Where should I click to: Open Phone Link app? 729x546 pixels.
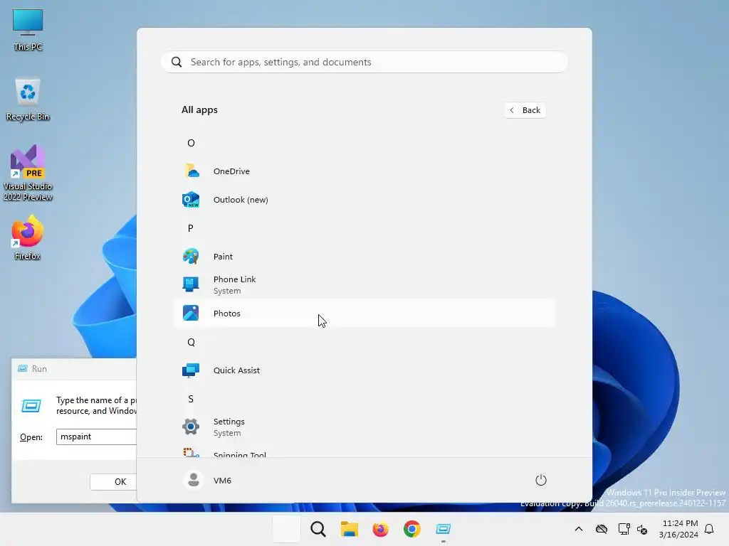(x=364, y=284)
